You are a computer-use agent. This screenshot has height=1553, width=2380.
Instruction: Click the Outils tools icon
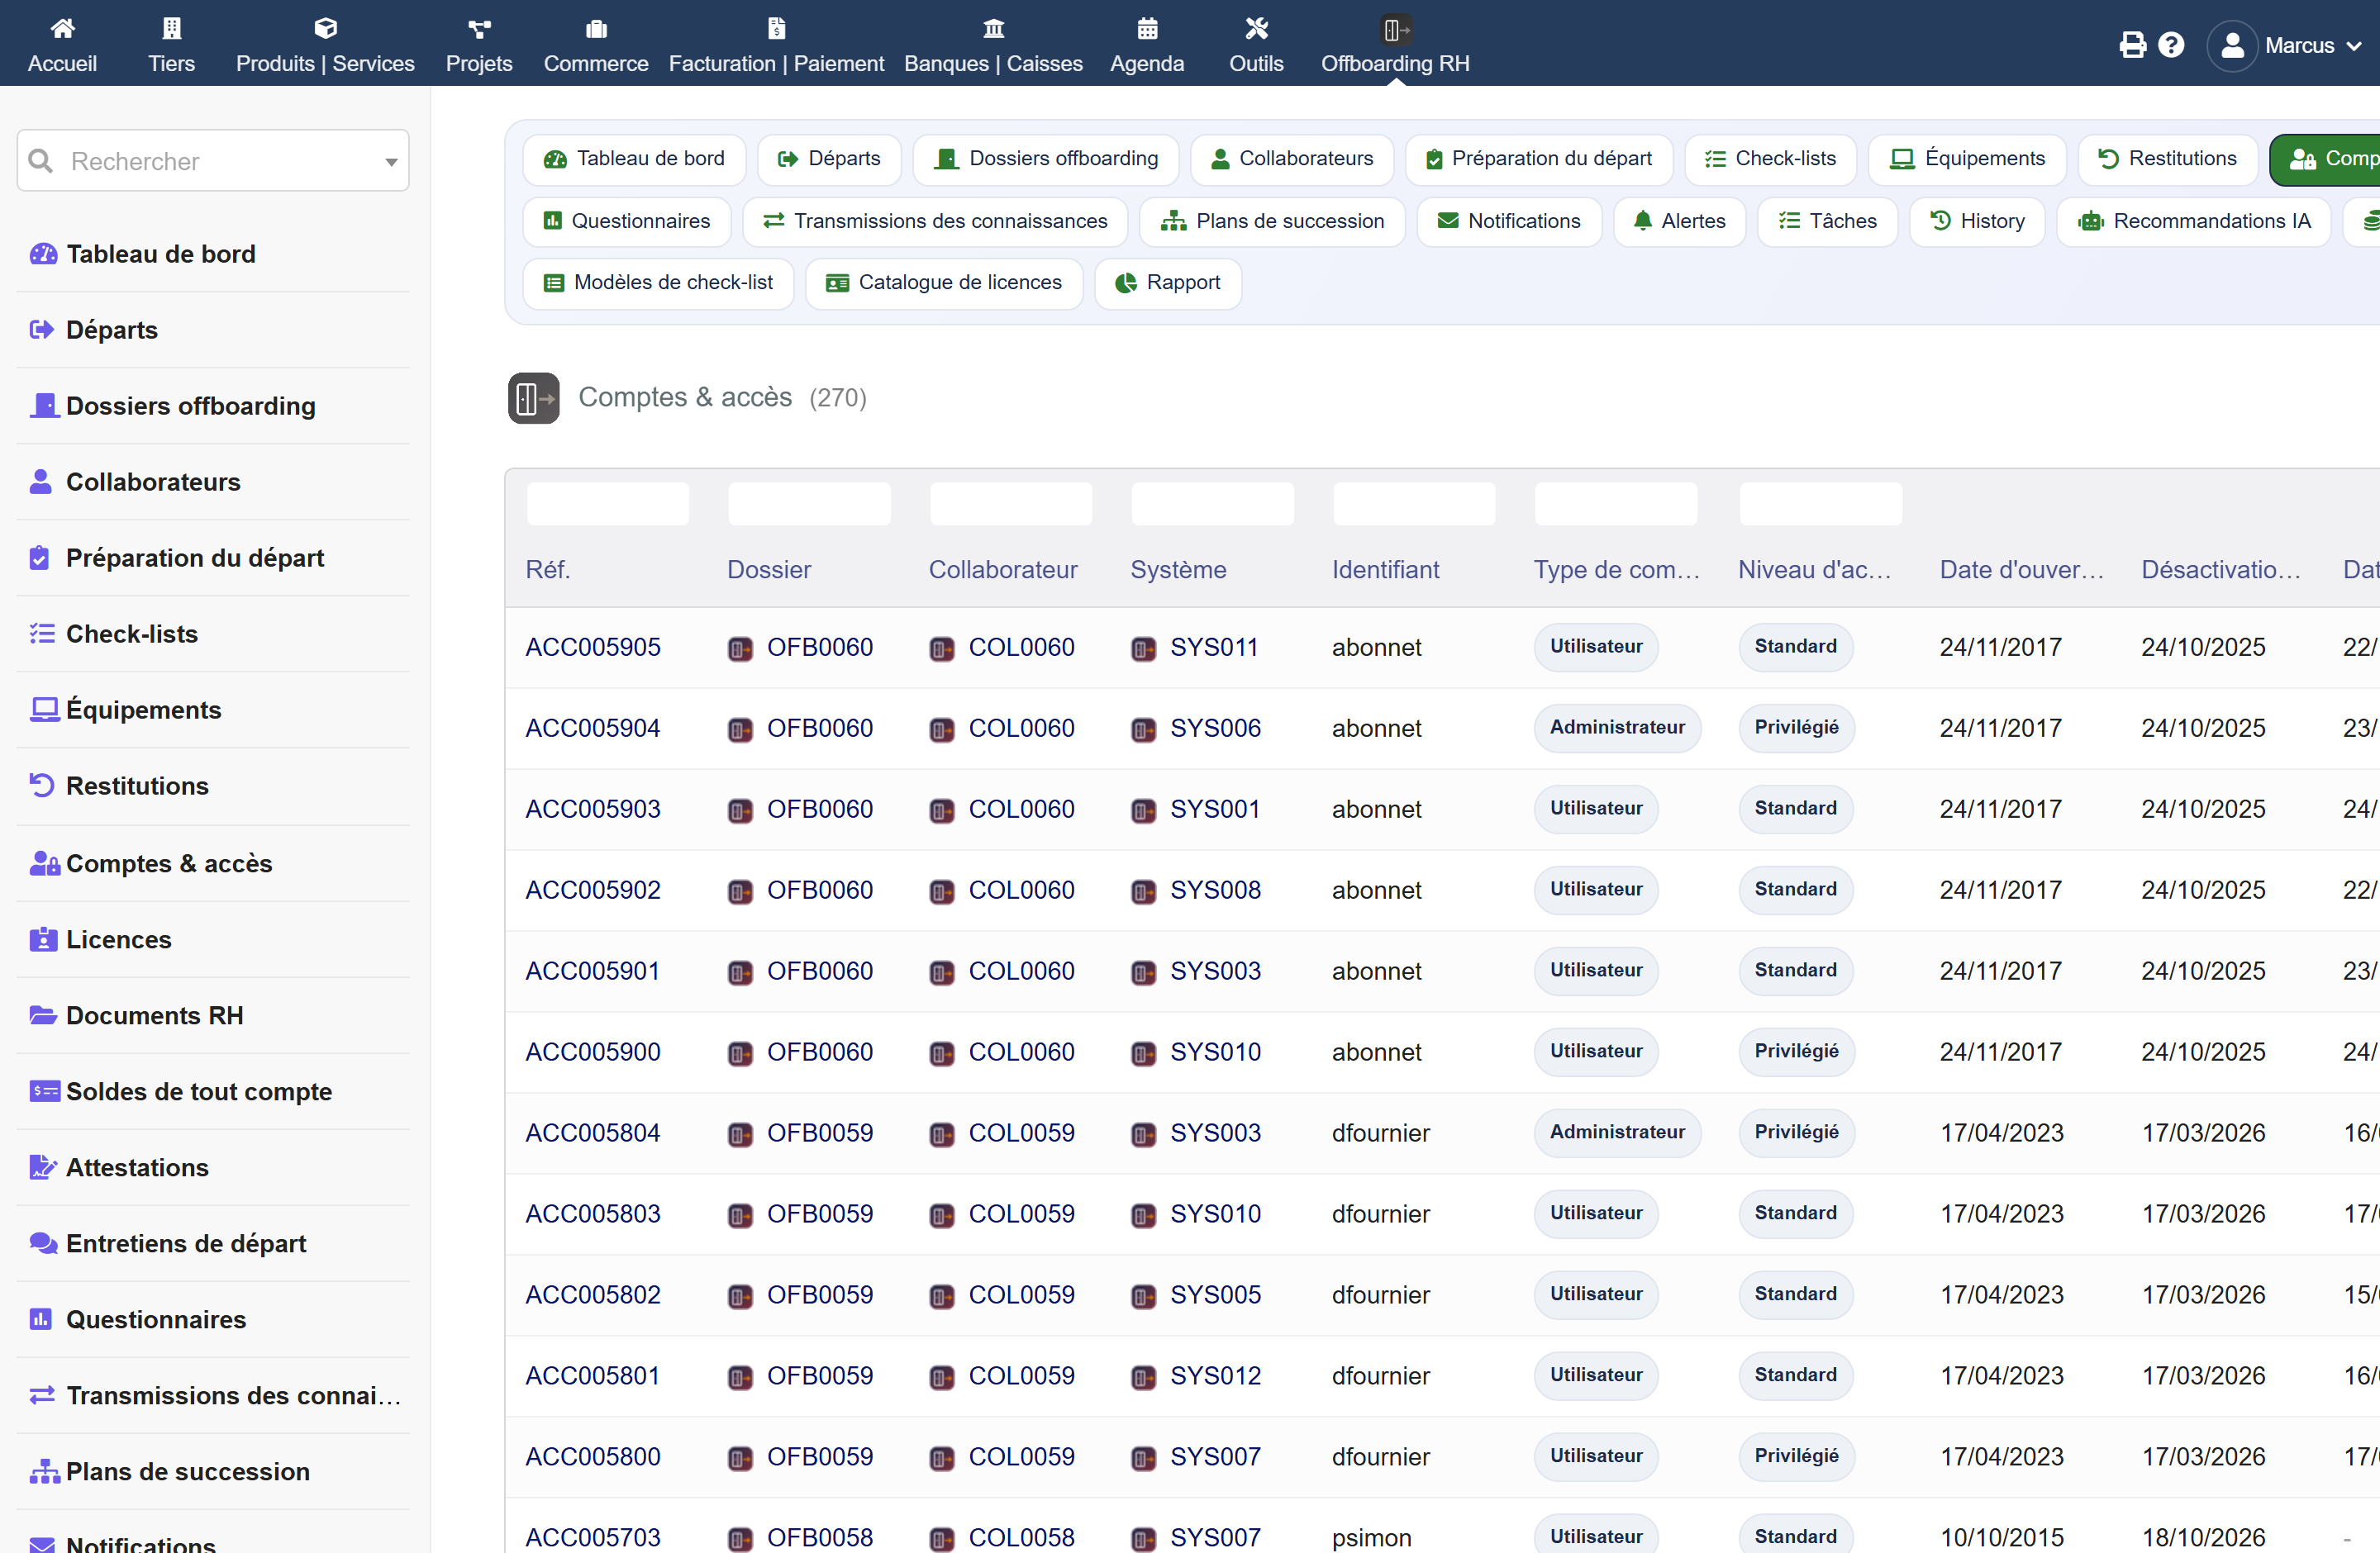(x=1256, y=28)
